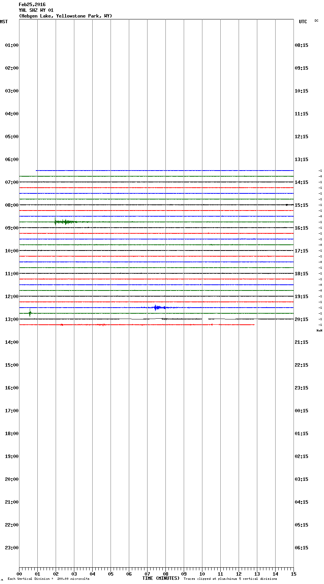The height and width of the screenshot is (584, 324).
Task: Select the 07:00 MST time label
Action: pyautogui.click(x=12, y=182)
